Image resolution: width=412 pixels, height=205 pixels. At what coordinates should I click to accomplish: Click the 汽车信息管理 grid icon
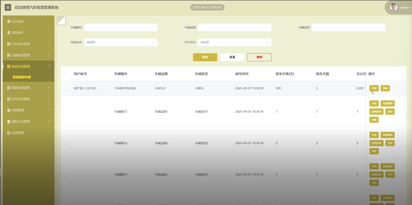[x=9, y=44]
